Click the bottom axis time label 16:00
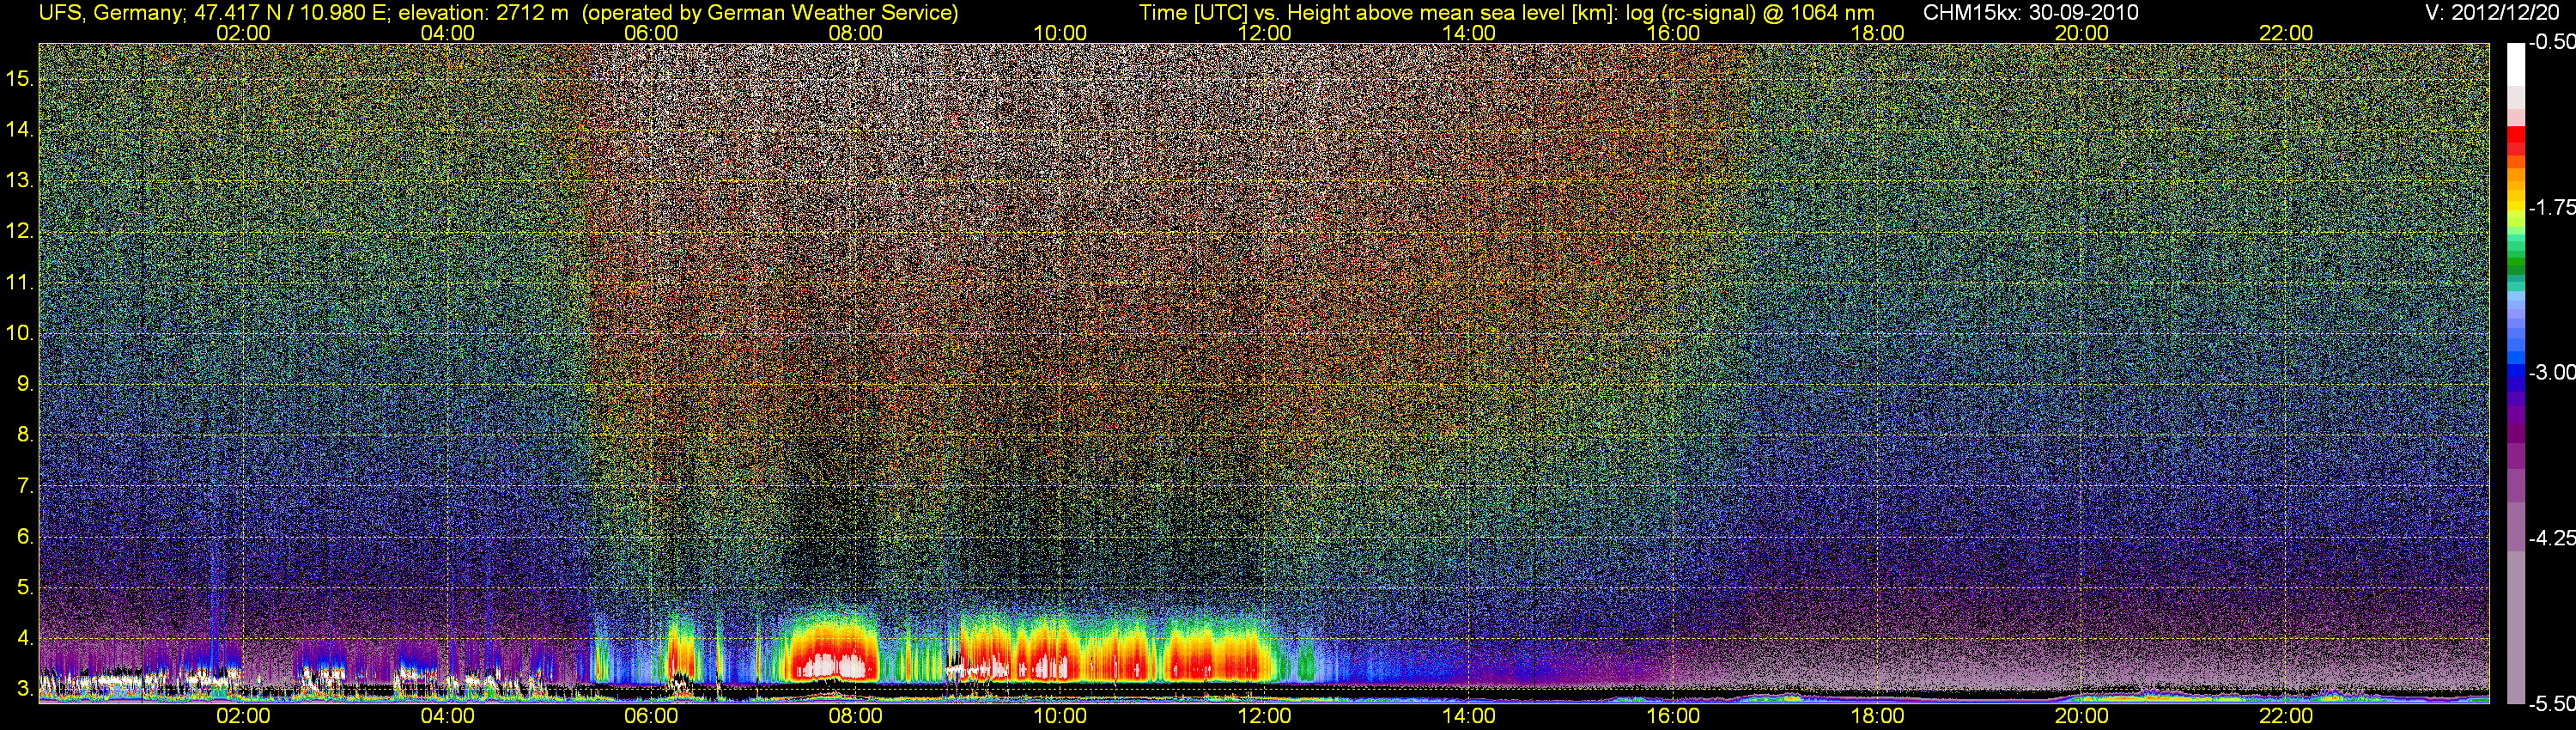The width and height of the screenshot is (2576, 730). [1673, 716]
